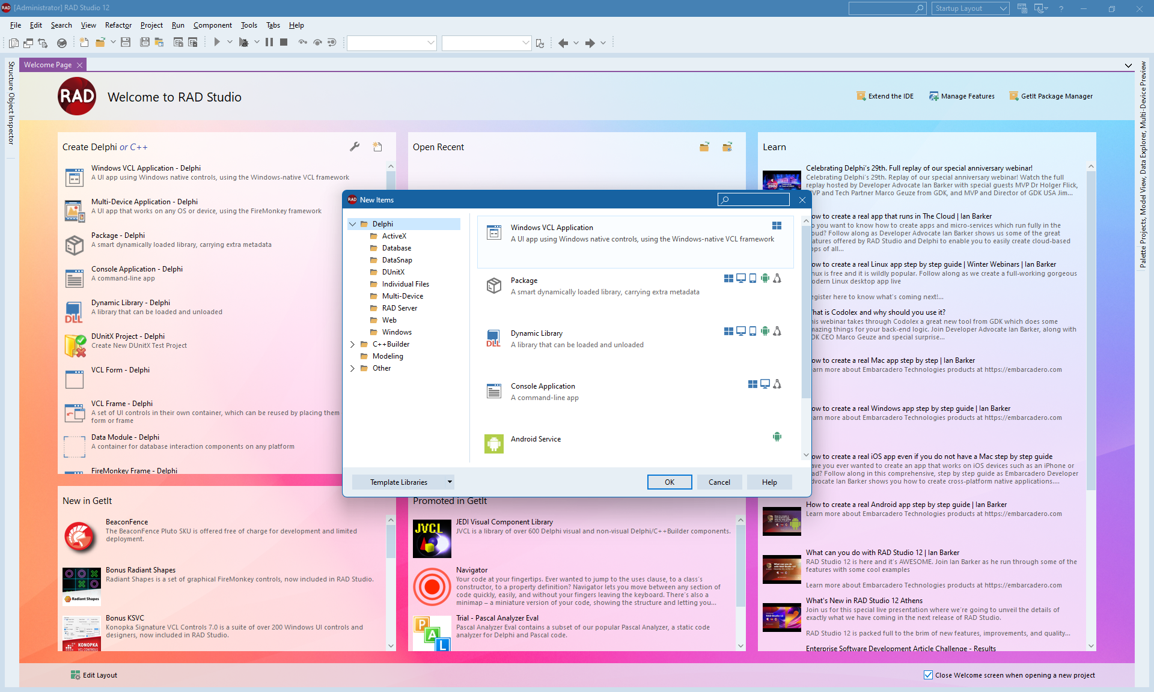1154x692 pixels.
Task: Click the Run Until Return toolbar icon
Action: (x=332, y=43)
